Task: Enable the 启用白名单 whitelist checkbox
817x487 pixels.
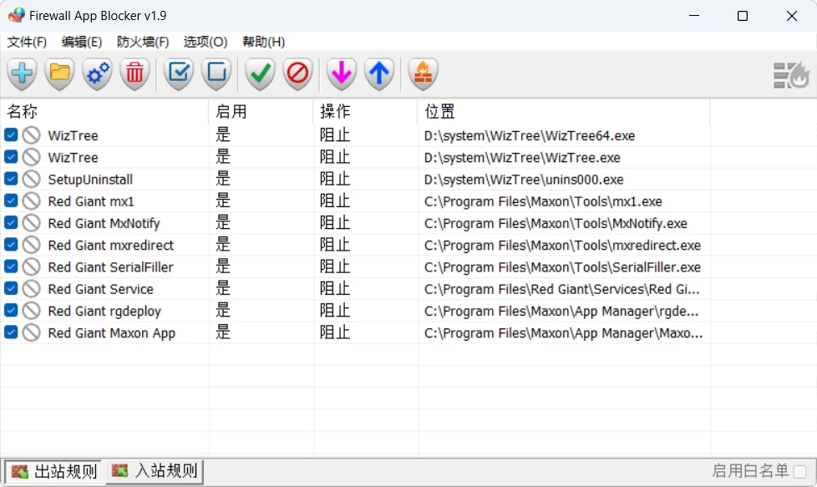Action: click(799, 471)
